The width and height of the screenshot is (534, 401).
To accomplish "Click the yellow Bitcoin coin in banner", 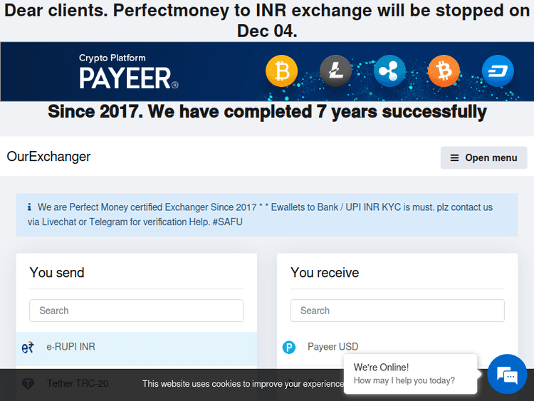I will (281, 72).
